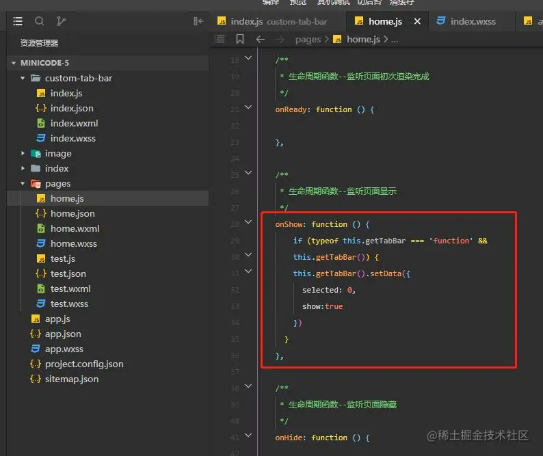Click the onHide function name

click(x=289, y=438)
